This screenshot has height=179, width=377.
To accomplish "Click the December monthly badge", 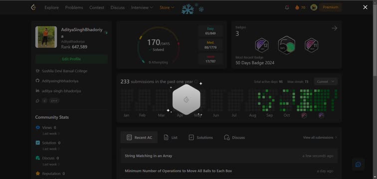I will pos(262,45).
